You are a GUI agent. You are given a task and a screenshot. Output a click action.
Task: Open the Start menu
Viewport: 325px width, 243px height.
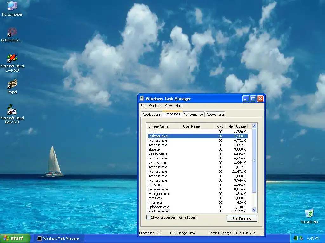click(15, 239)
